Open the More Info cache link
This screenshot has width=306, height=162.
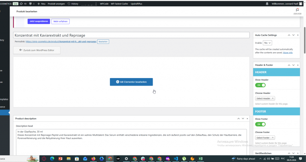coord(288,53)
